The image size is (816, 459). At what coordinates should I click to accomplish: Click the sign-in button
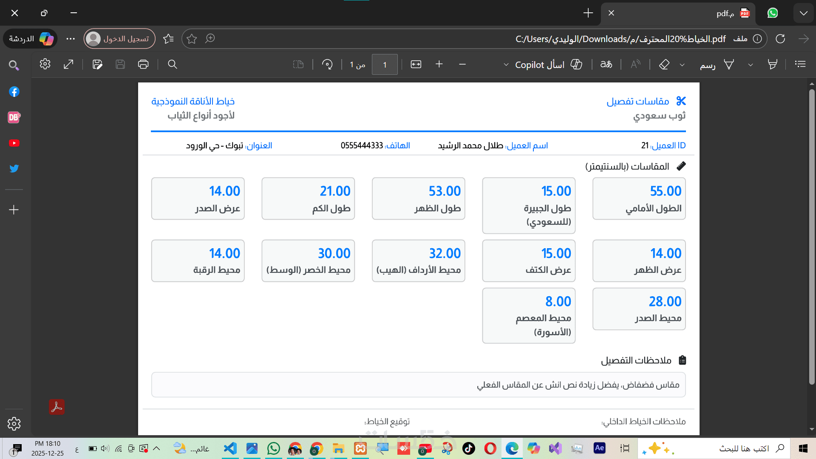coord(119,39)
